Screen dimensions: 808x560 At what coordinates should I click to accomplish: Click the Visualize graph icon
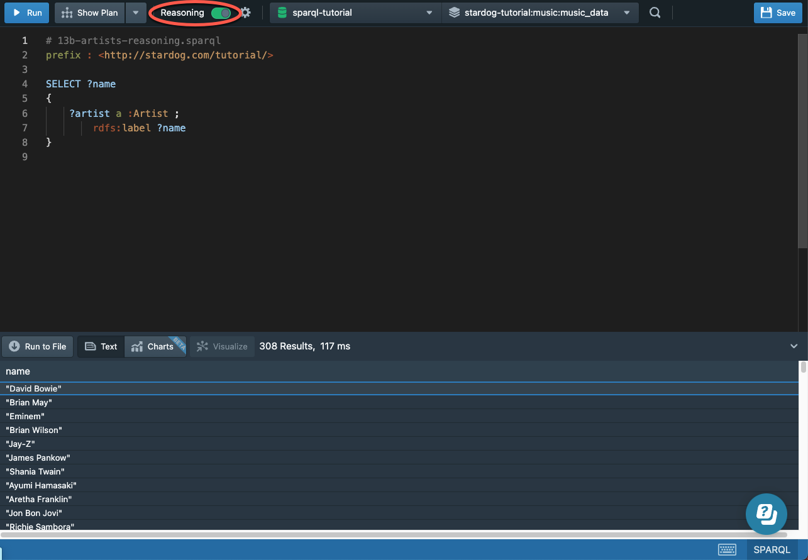tap(202, 346)
